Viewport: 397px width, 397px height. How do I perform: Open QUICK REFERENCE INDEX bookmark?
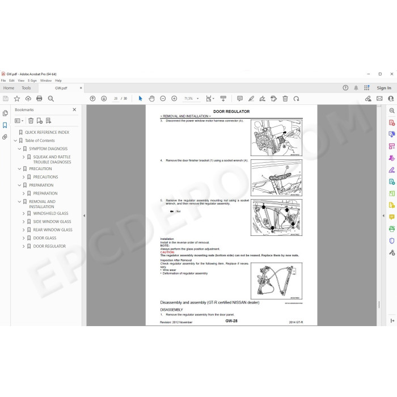[x=47, y=132]
